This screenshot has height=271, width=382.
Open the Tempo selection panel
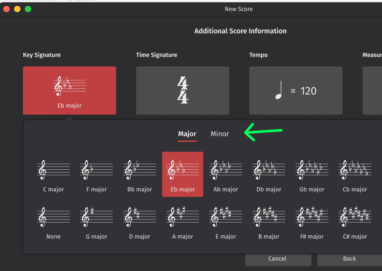295,90
